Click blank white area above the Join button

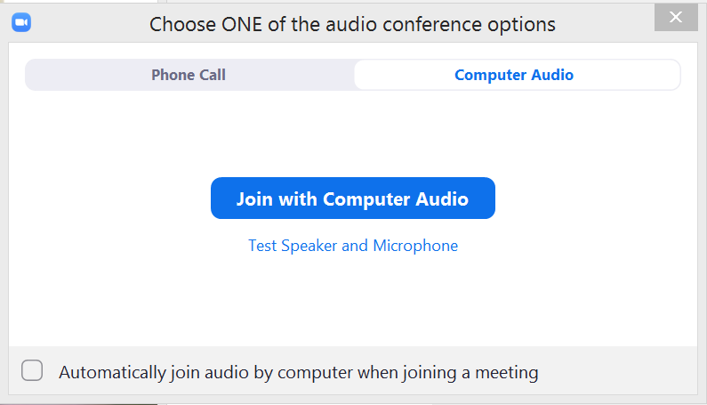353,134
